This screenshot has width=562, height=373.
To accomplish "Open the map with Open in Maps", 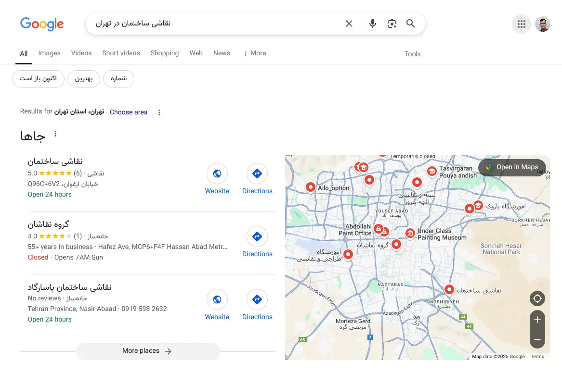I will click(x=512, y=167).
